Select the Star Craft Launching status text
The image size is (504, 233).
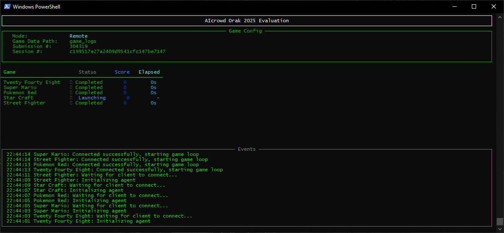coord(92,98)
